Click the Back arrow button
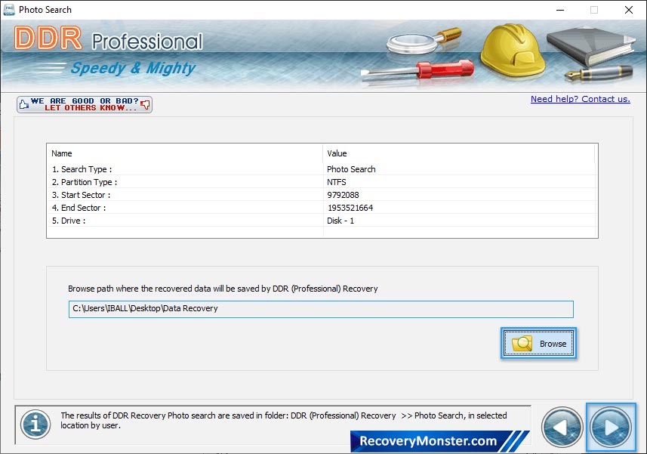The image size is (647, 454). click(x=562, y=427)
